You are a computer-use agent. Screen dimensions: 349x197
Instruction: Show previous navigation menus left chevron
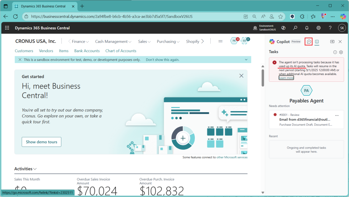(x=70, y=41)
